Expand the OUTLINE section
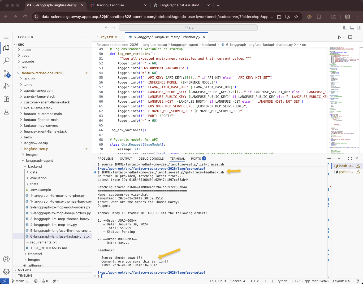Screen dimensions: 363x284 [24, 270]
